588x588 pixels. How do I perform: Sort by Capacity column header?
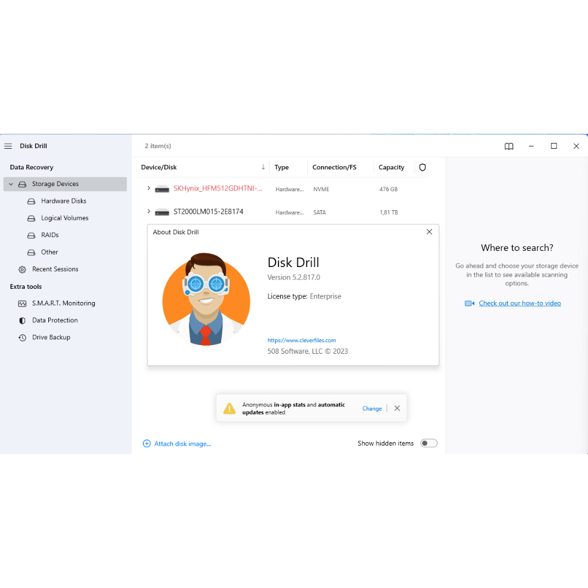pos(391,167)
